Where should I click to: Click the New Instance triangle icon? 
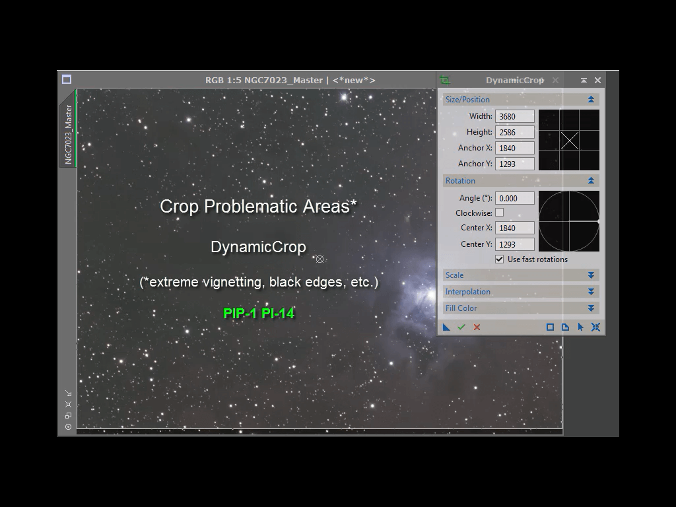(447, 327)
